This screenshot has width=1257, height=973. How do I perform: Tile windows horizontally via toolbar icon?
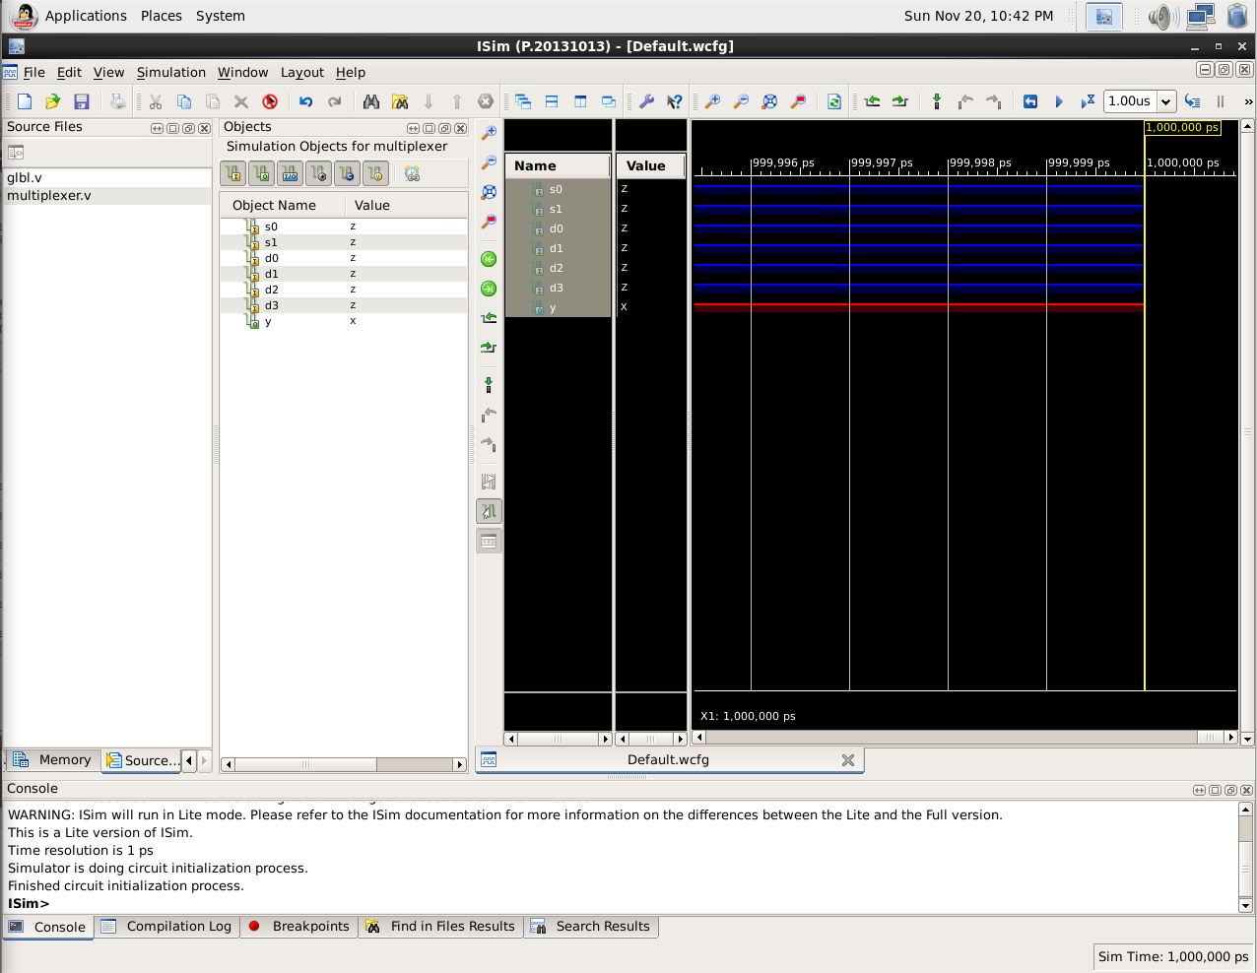pyautogui.click(x=552, y=101)
